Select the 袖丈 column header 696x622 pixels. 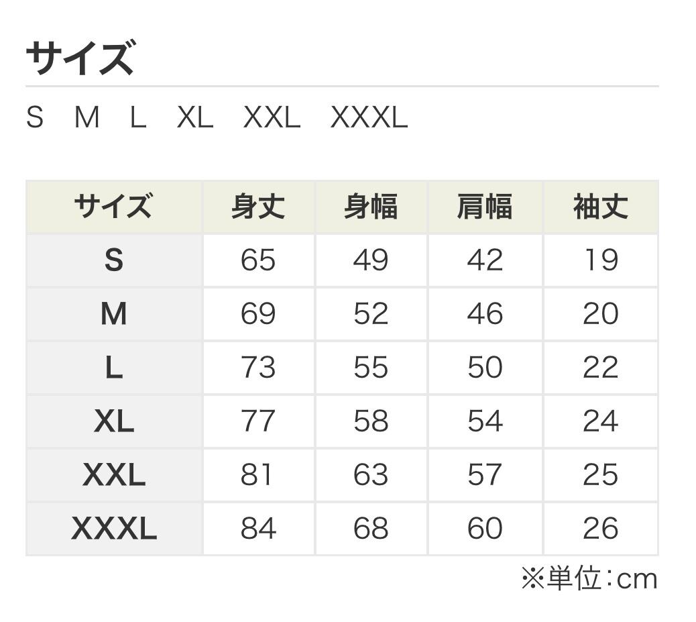pyautogui.click(x=600, y=207)
